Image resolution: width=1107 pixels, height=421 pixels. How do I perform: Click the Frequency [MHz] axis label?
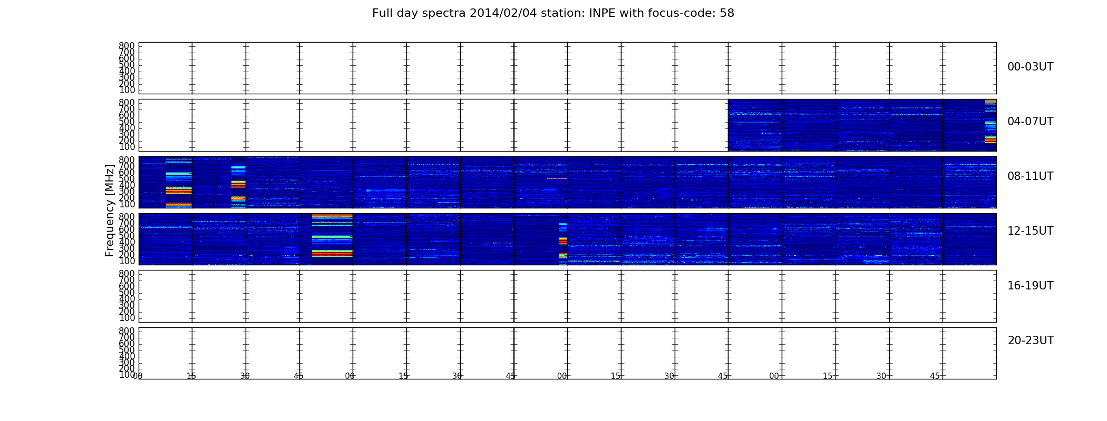coord(110,210)
